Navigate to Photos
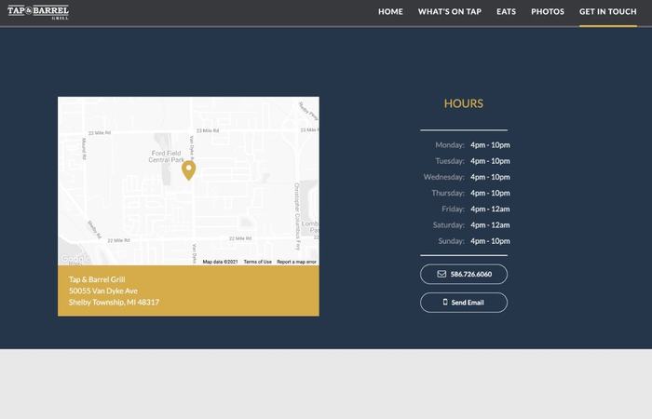Viewport: 652px width, 419px height. 548,11
